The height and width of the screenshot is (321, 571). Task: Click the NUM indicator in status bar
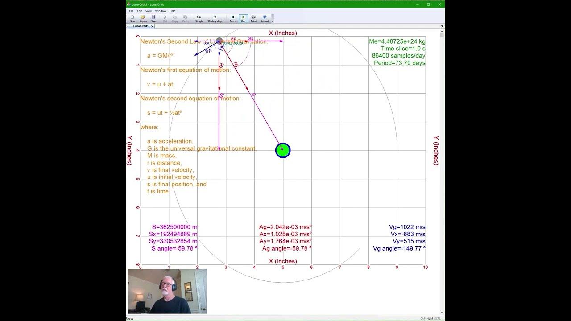click(430, 318)
